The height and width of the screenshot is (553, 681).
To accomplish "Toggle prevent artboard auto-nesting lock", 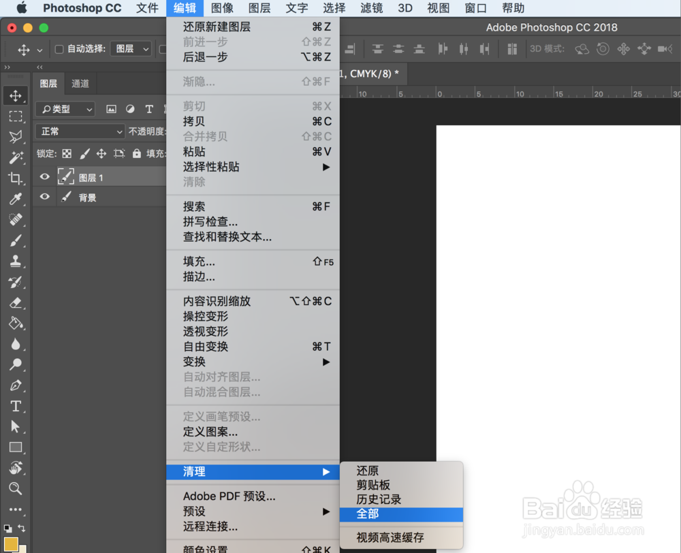I will [119, 153].
